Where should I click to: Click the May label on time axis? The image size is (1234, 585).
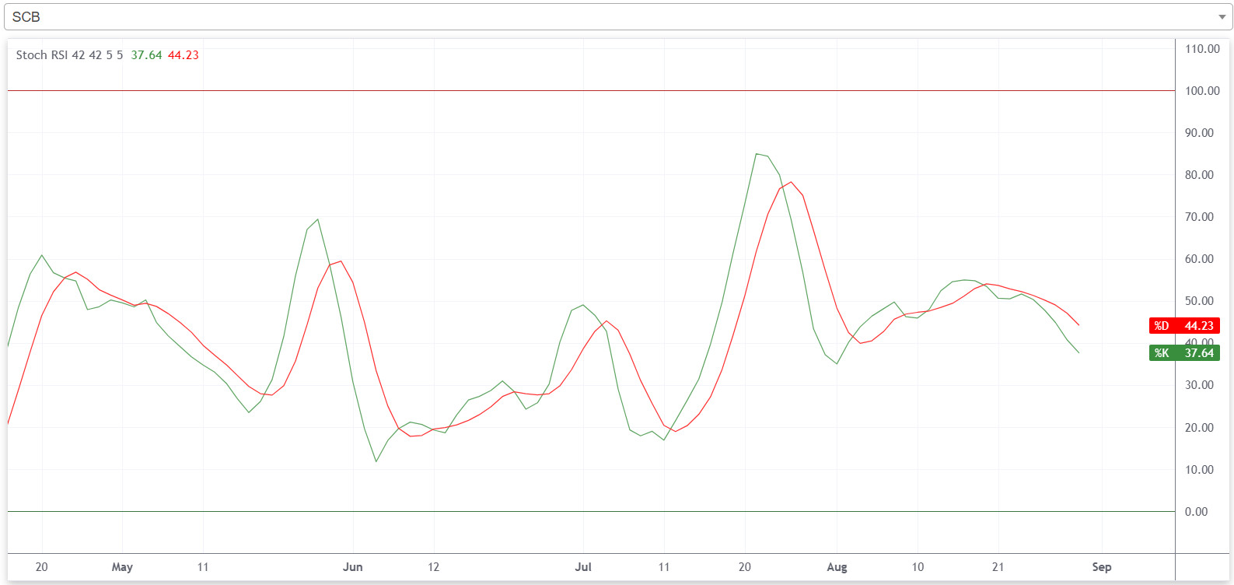click(122, 567)
